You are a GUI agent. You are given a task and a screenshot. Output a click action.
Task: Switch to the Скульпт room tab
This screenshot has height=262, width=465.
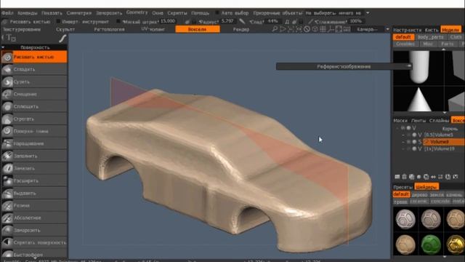(65, 29)
